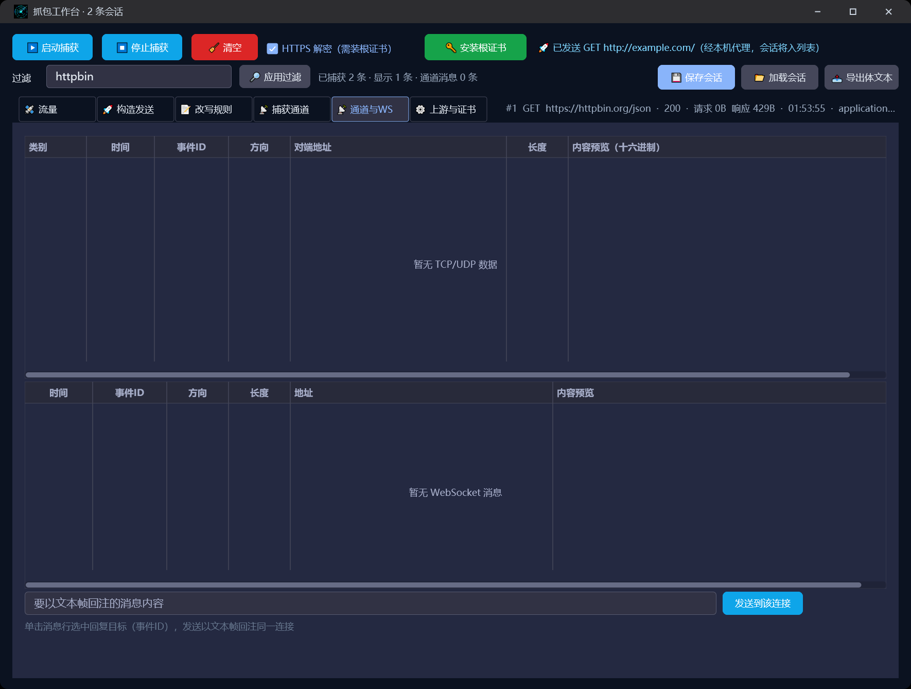Click the 发送到该连接 send button
The image size is (911, 689).
pyautogui.click(x=763, y=603)
